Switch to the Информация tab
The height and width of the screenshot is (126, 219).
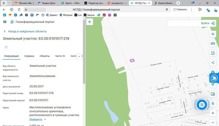tap(11, 56)
